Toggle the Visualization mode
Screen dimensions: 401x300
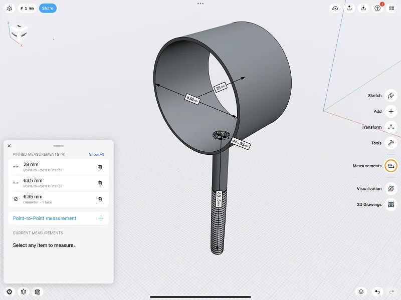pos(391,189)
